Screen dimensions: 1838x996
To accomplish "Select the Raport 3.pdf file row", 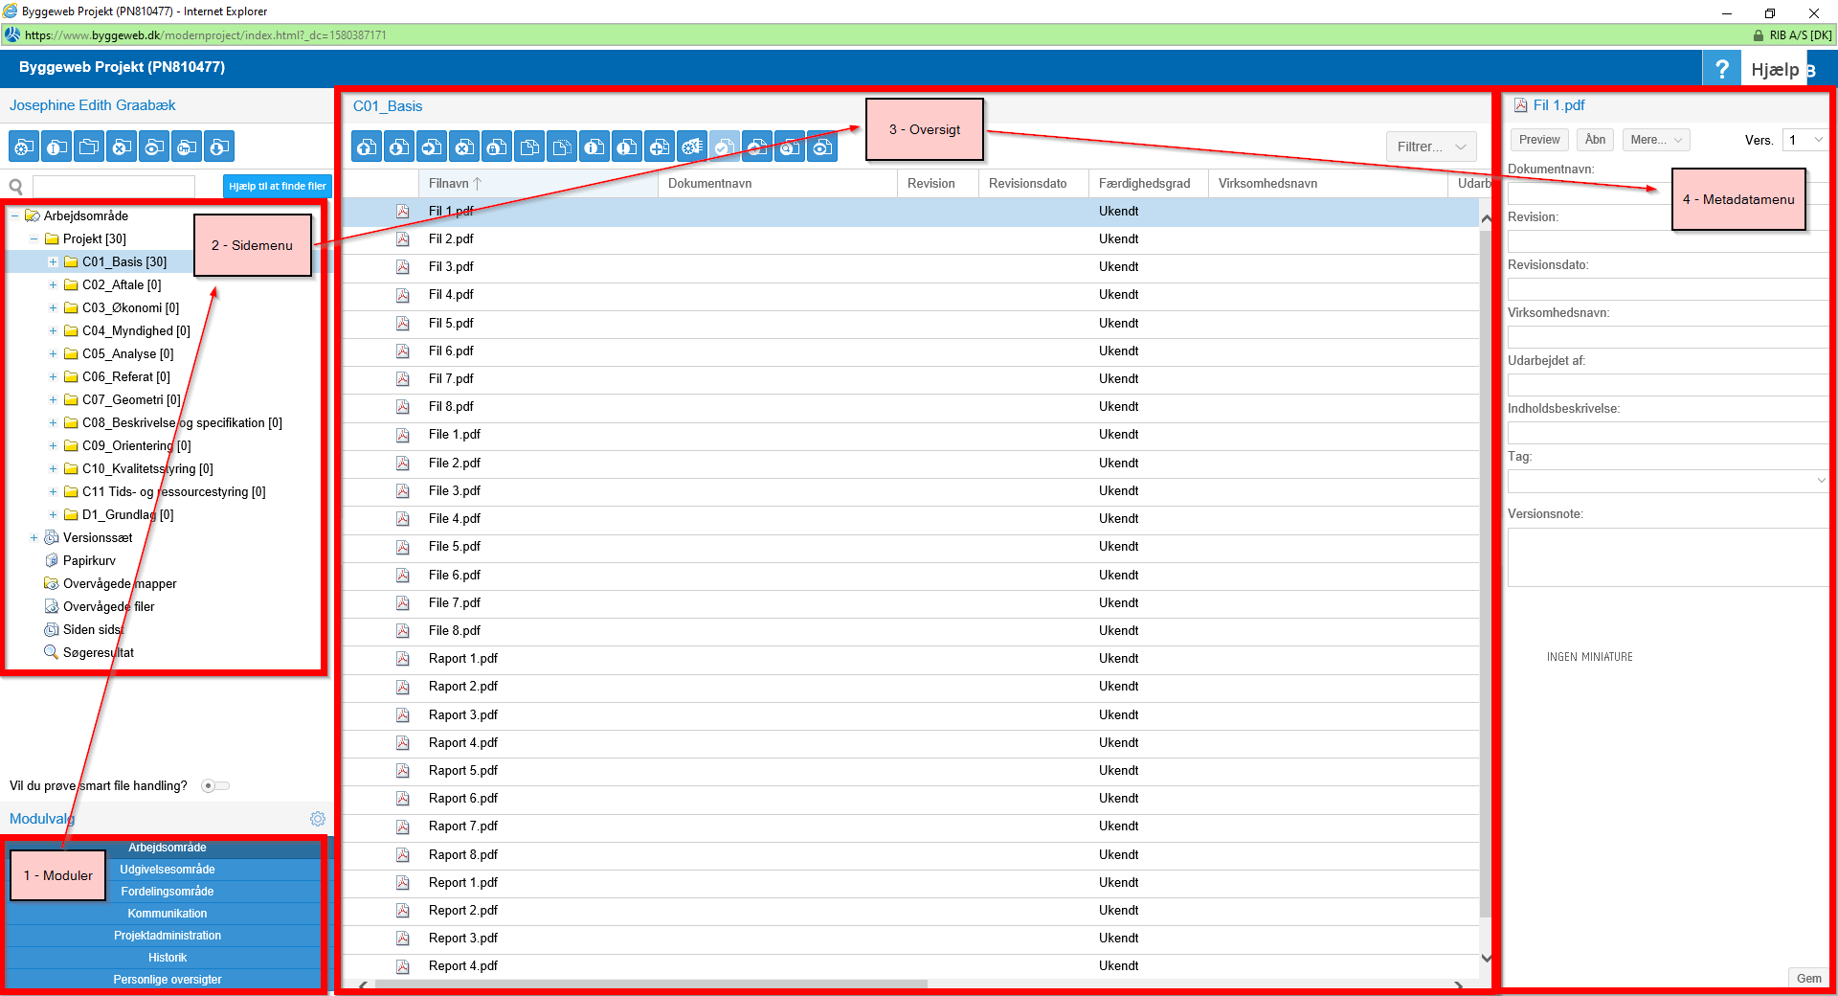I will (x=463, y=715).
